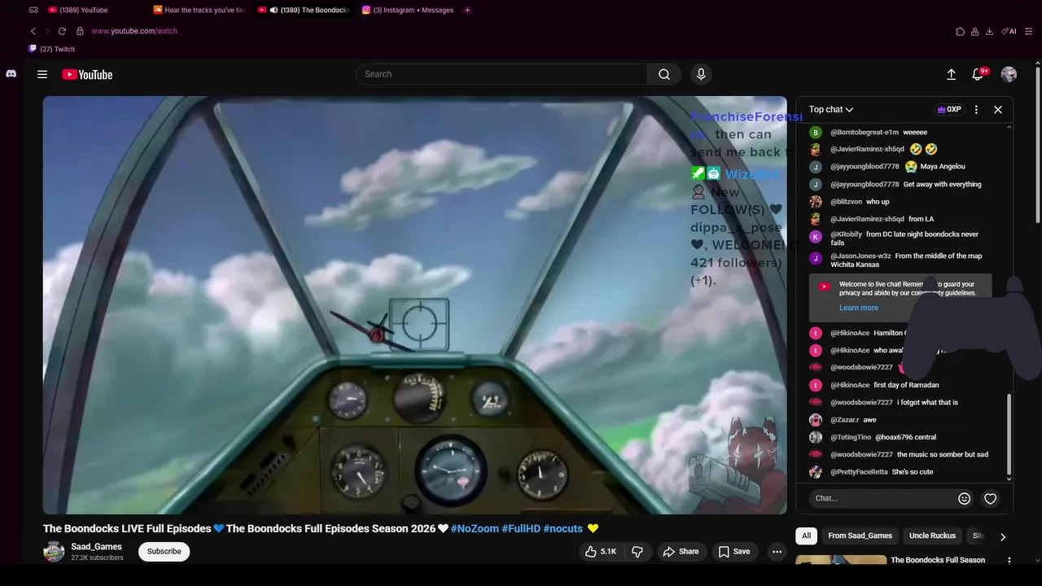Click the live chat scrollbar
1042x586 pixels.
pos(1009,433)
